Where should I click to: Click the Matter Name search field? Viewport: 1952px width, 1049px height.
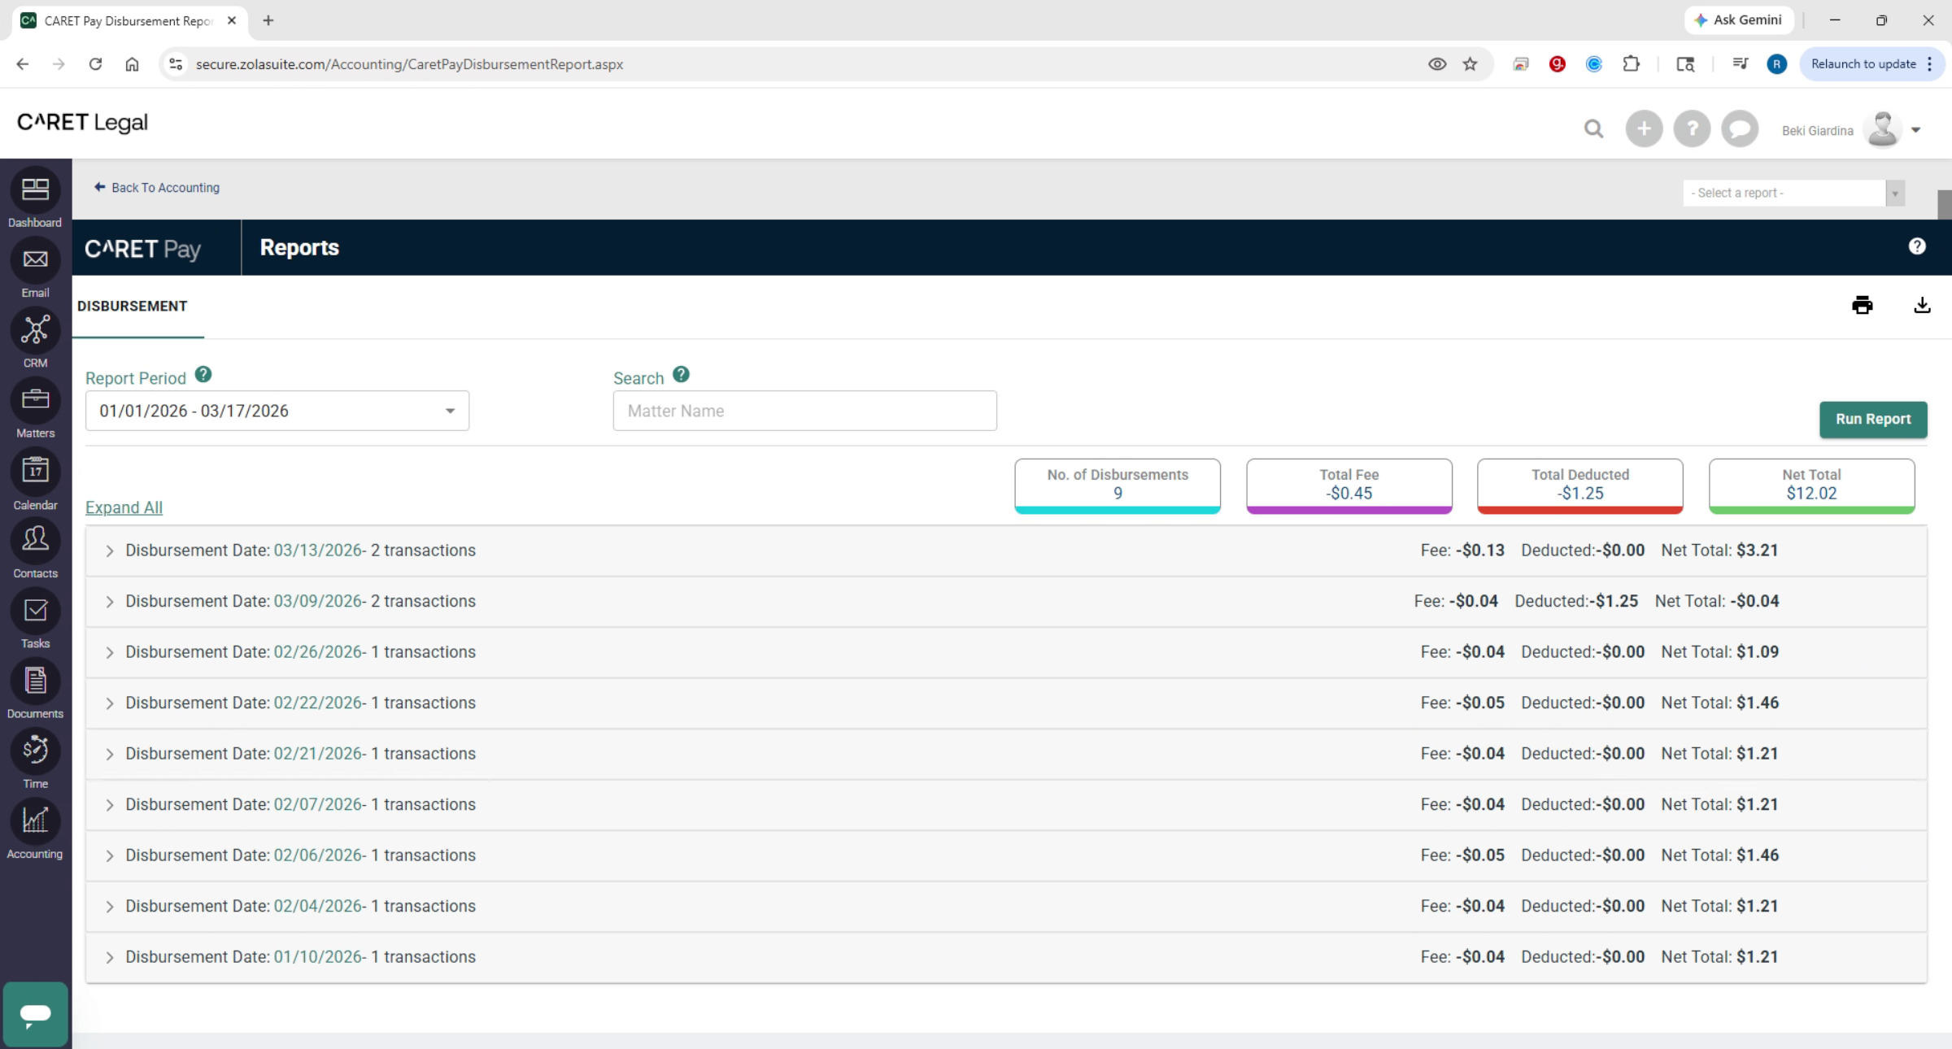[x=804, y=411]
